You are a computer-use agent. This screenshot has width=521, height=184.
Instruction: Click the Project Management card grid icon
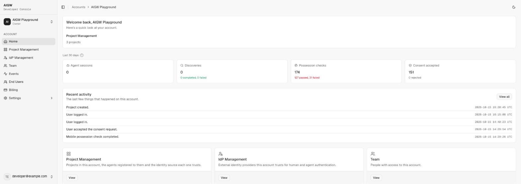click(x=68, y=154)
